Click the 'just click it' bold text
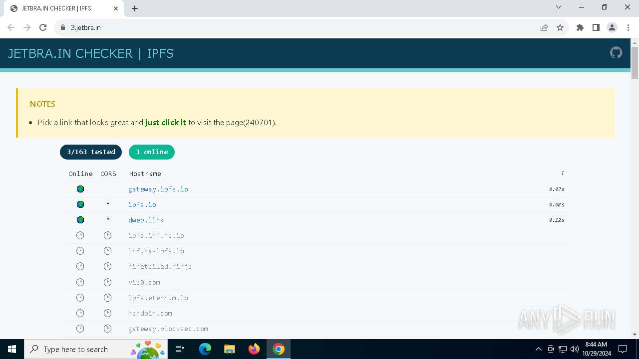 coord(166,122)
